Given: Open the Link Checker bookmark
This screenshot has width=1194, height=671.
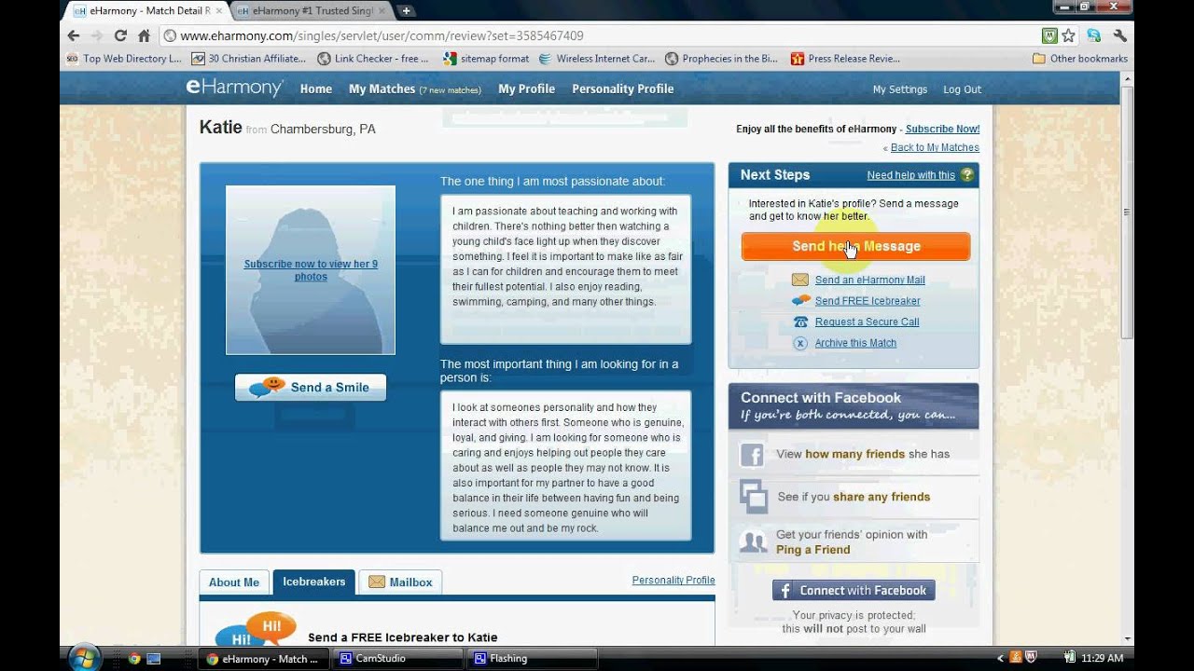Looking at the screenshot, I should pos(373,58).
